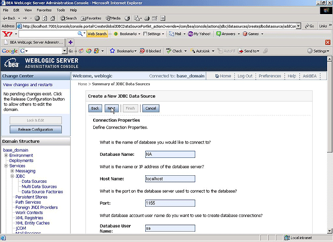Open Yahoo toolbar Mail

pyautogui.click(x=175, y=34)
